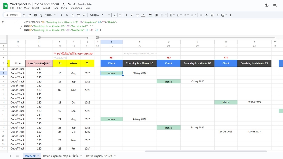Click the undo icon in toolbar
Image resolution: width=283 pixels, height=159 pixels.
click(24, 15)
